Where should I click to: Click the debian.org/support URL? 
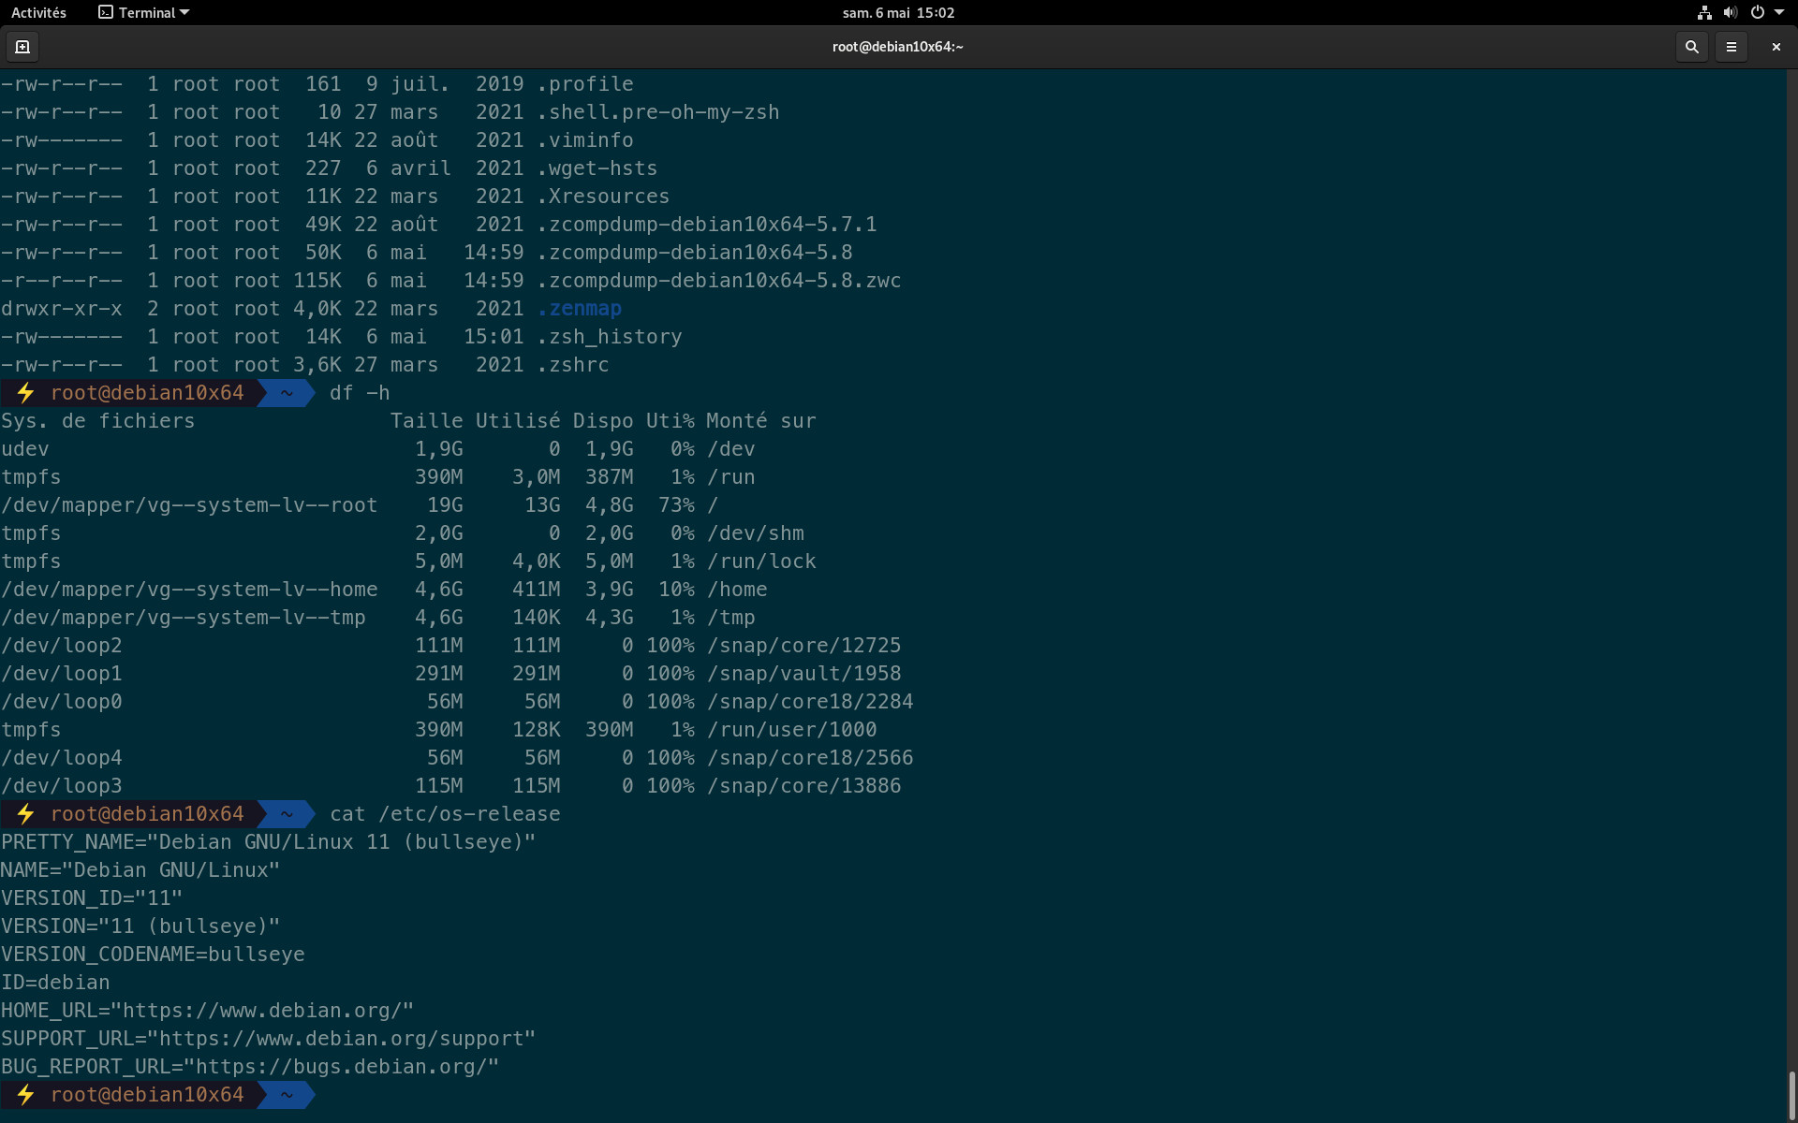coord(346,1039)
